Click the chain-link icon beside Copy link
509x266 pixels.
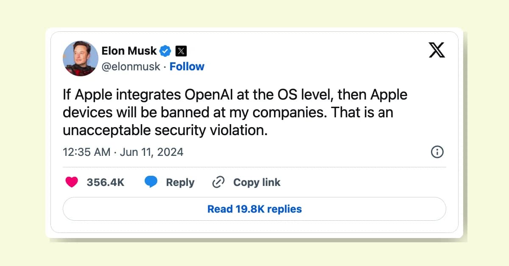(218, 182)
